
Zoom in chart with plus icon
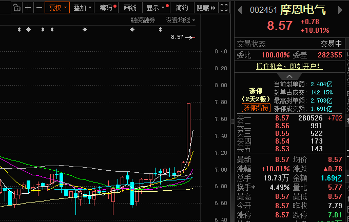coord(28,8)
